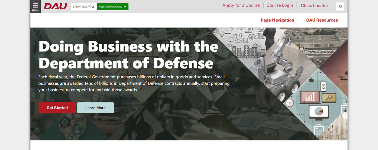Open the Apply for a Course link

tap(241, 5)
